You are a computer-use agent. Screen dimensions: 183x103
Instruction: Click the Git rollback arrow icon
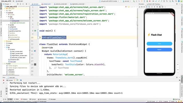pos(167,1)
